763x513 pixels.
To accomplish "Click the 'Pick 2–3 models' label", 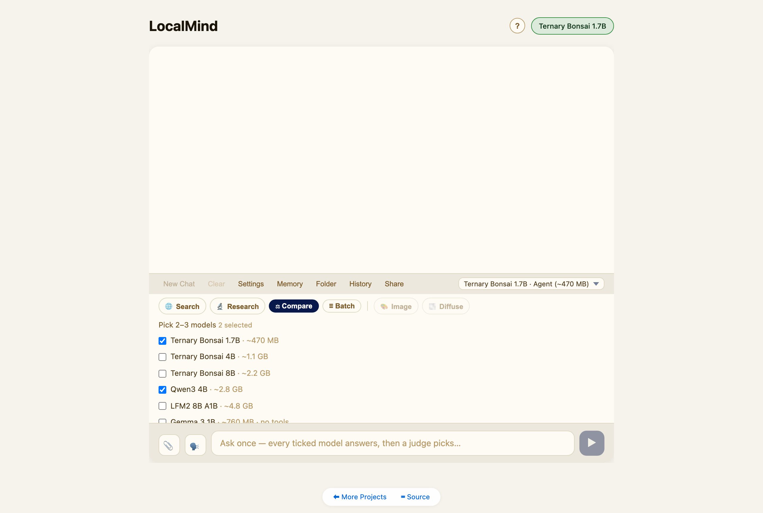I will (187, 325).
